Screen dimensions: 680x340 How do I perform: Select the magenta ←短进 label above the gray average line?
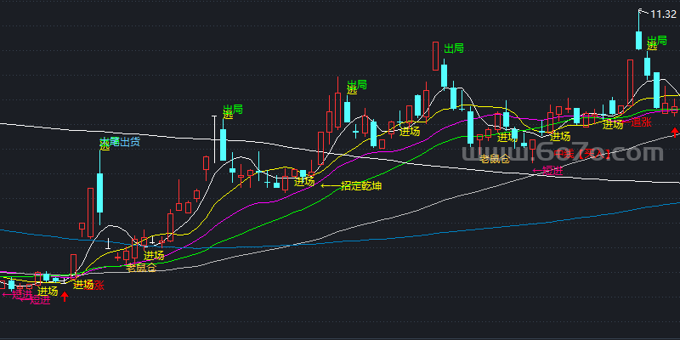[x=548, y=171]
